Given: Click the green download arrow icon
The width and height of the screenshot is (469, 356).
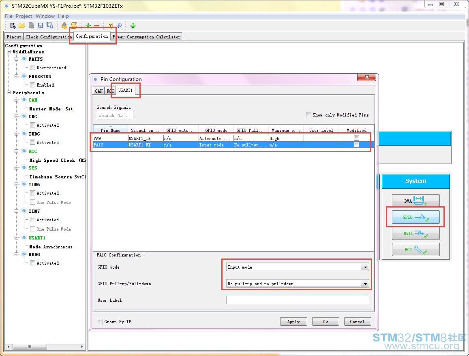Looking at the screenshot, I should click(x=133, y=25).
